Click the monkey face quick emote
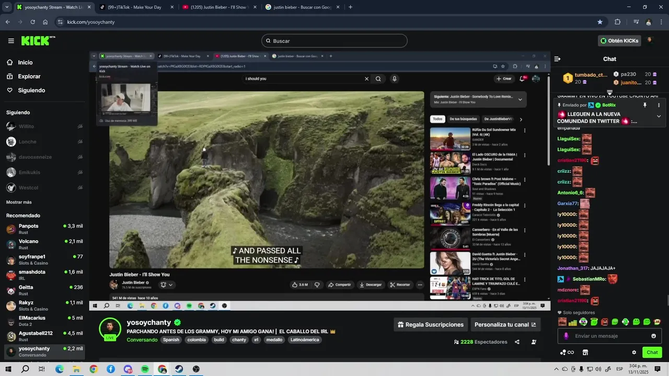Image resolution: width=669 pixels, height=376 pixels. (658, 322)
